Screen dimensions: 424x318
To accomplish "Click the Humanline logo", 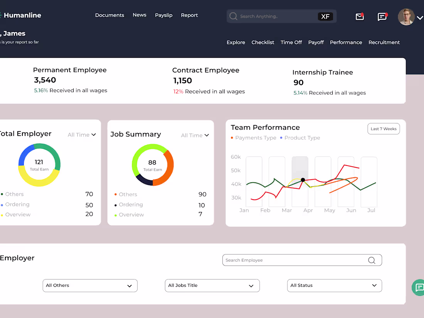I will 20,15.
